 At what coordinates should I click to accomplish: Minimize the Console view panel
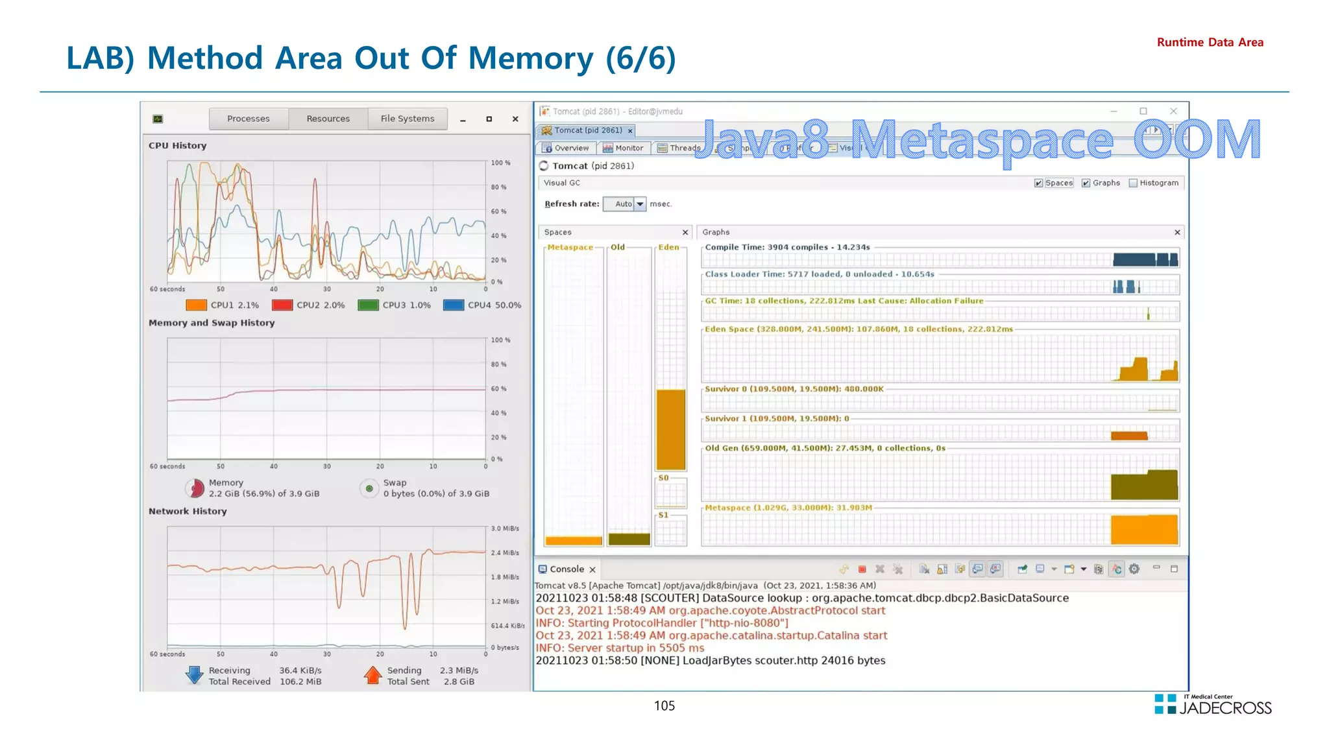1156,568
